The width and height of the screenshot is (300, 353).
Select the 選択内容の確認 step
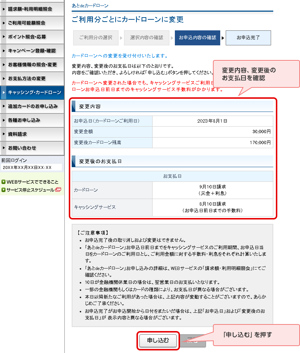[x=146, y=38]
